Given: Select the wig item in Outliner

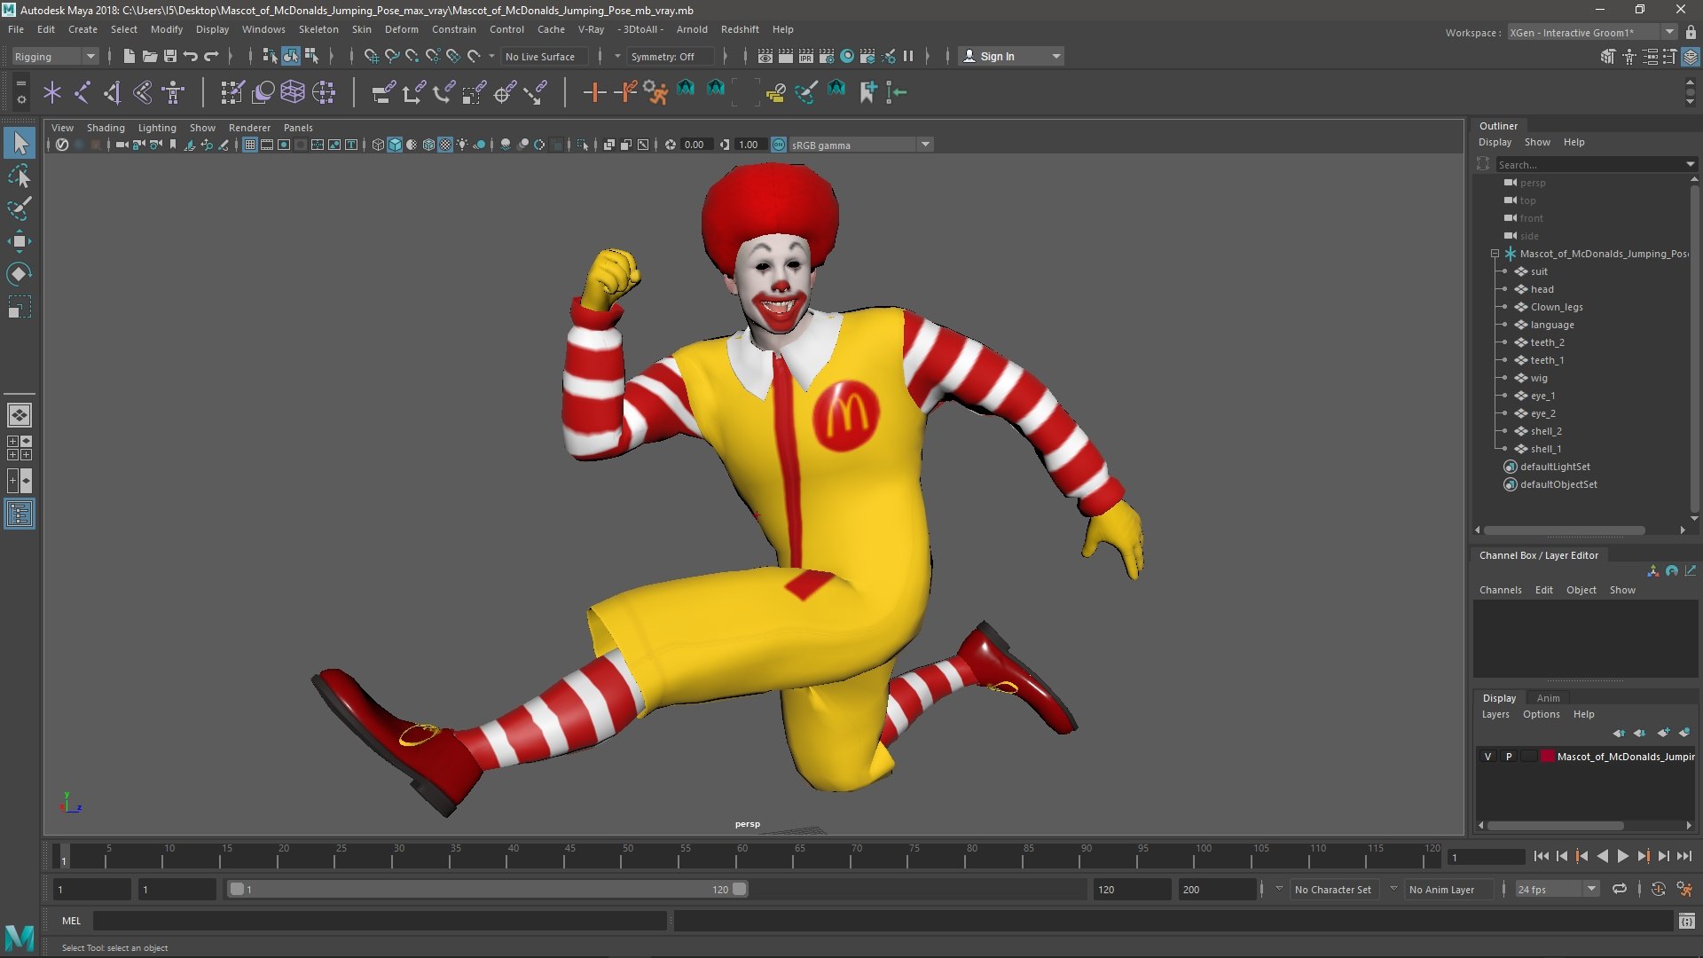Looking at the screenshot, I should [1539, 378].
